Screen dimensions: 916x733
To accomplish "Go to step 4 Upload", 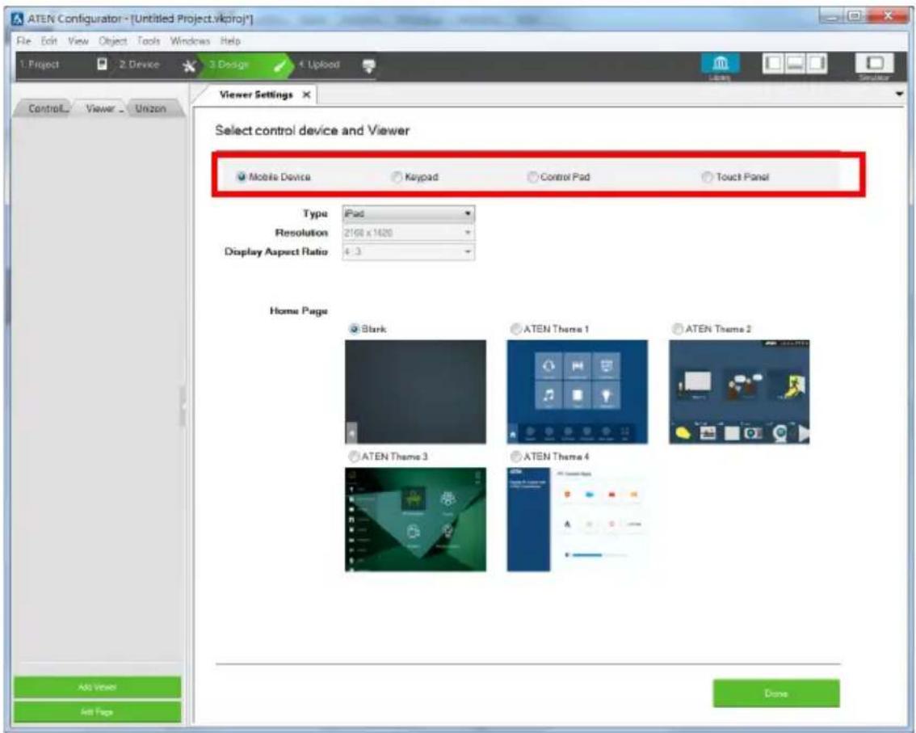I will pyautogui.click(x=319, y=65).
